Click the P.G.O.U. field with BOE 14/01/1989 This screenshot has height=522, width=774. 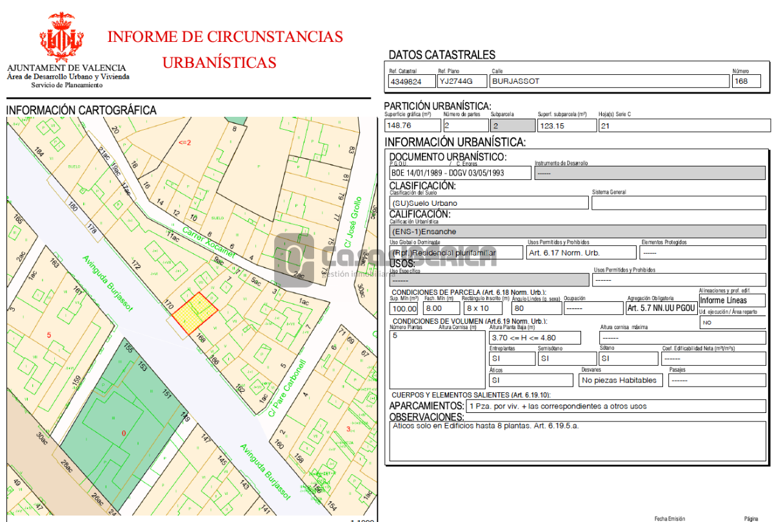[461, 173]
